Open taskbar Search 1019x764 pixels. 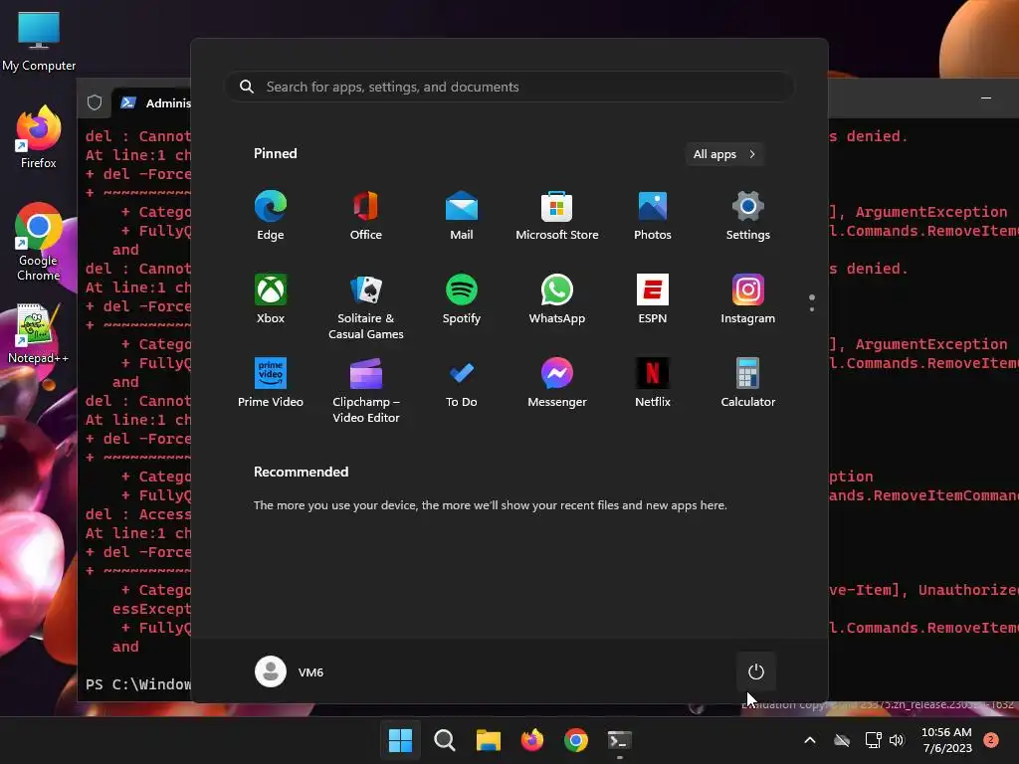coord(445,740)
